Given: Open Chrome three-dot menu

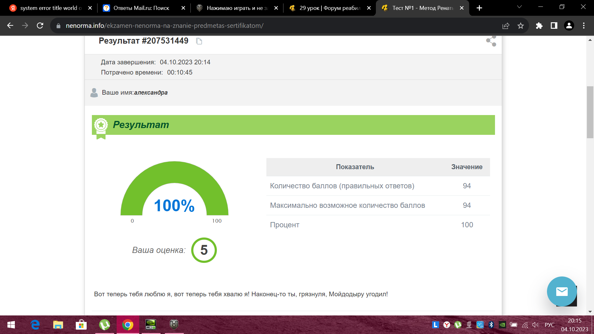Looking at the screenshot, I should [x=584, y=26].
